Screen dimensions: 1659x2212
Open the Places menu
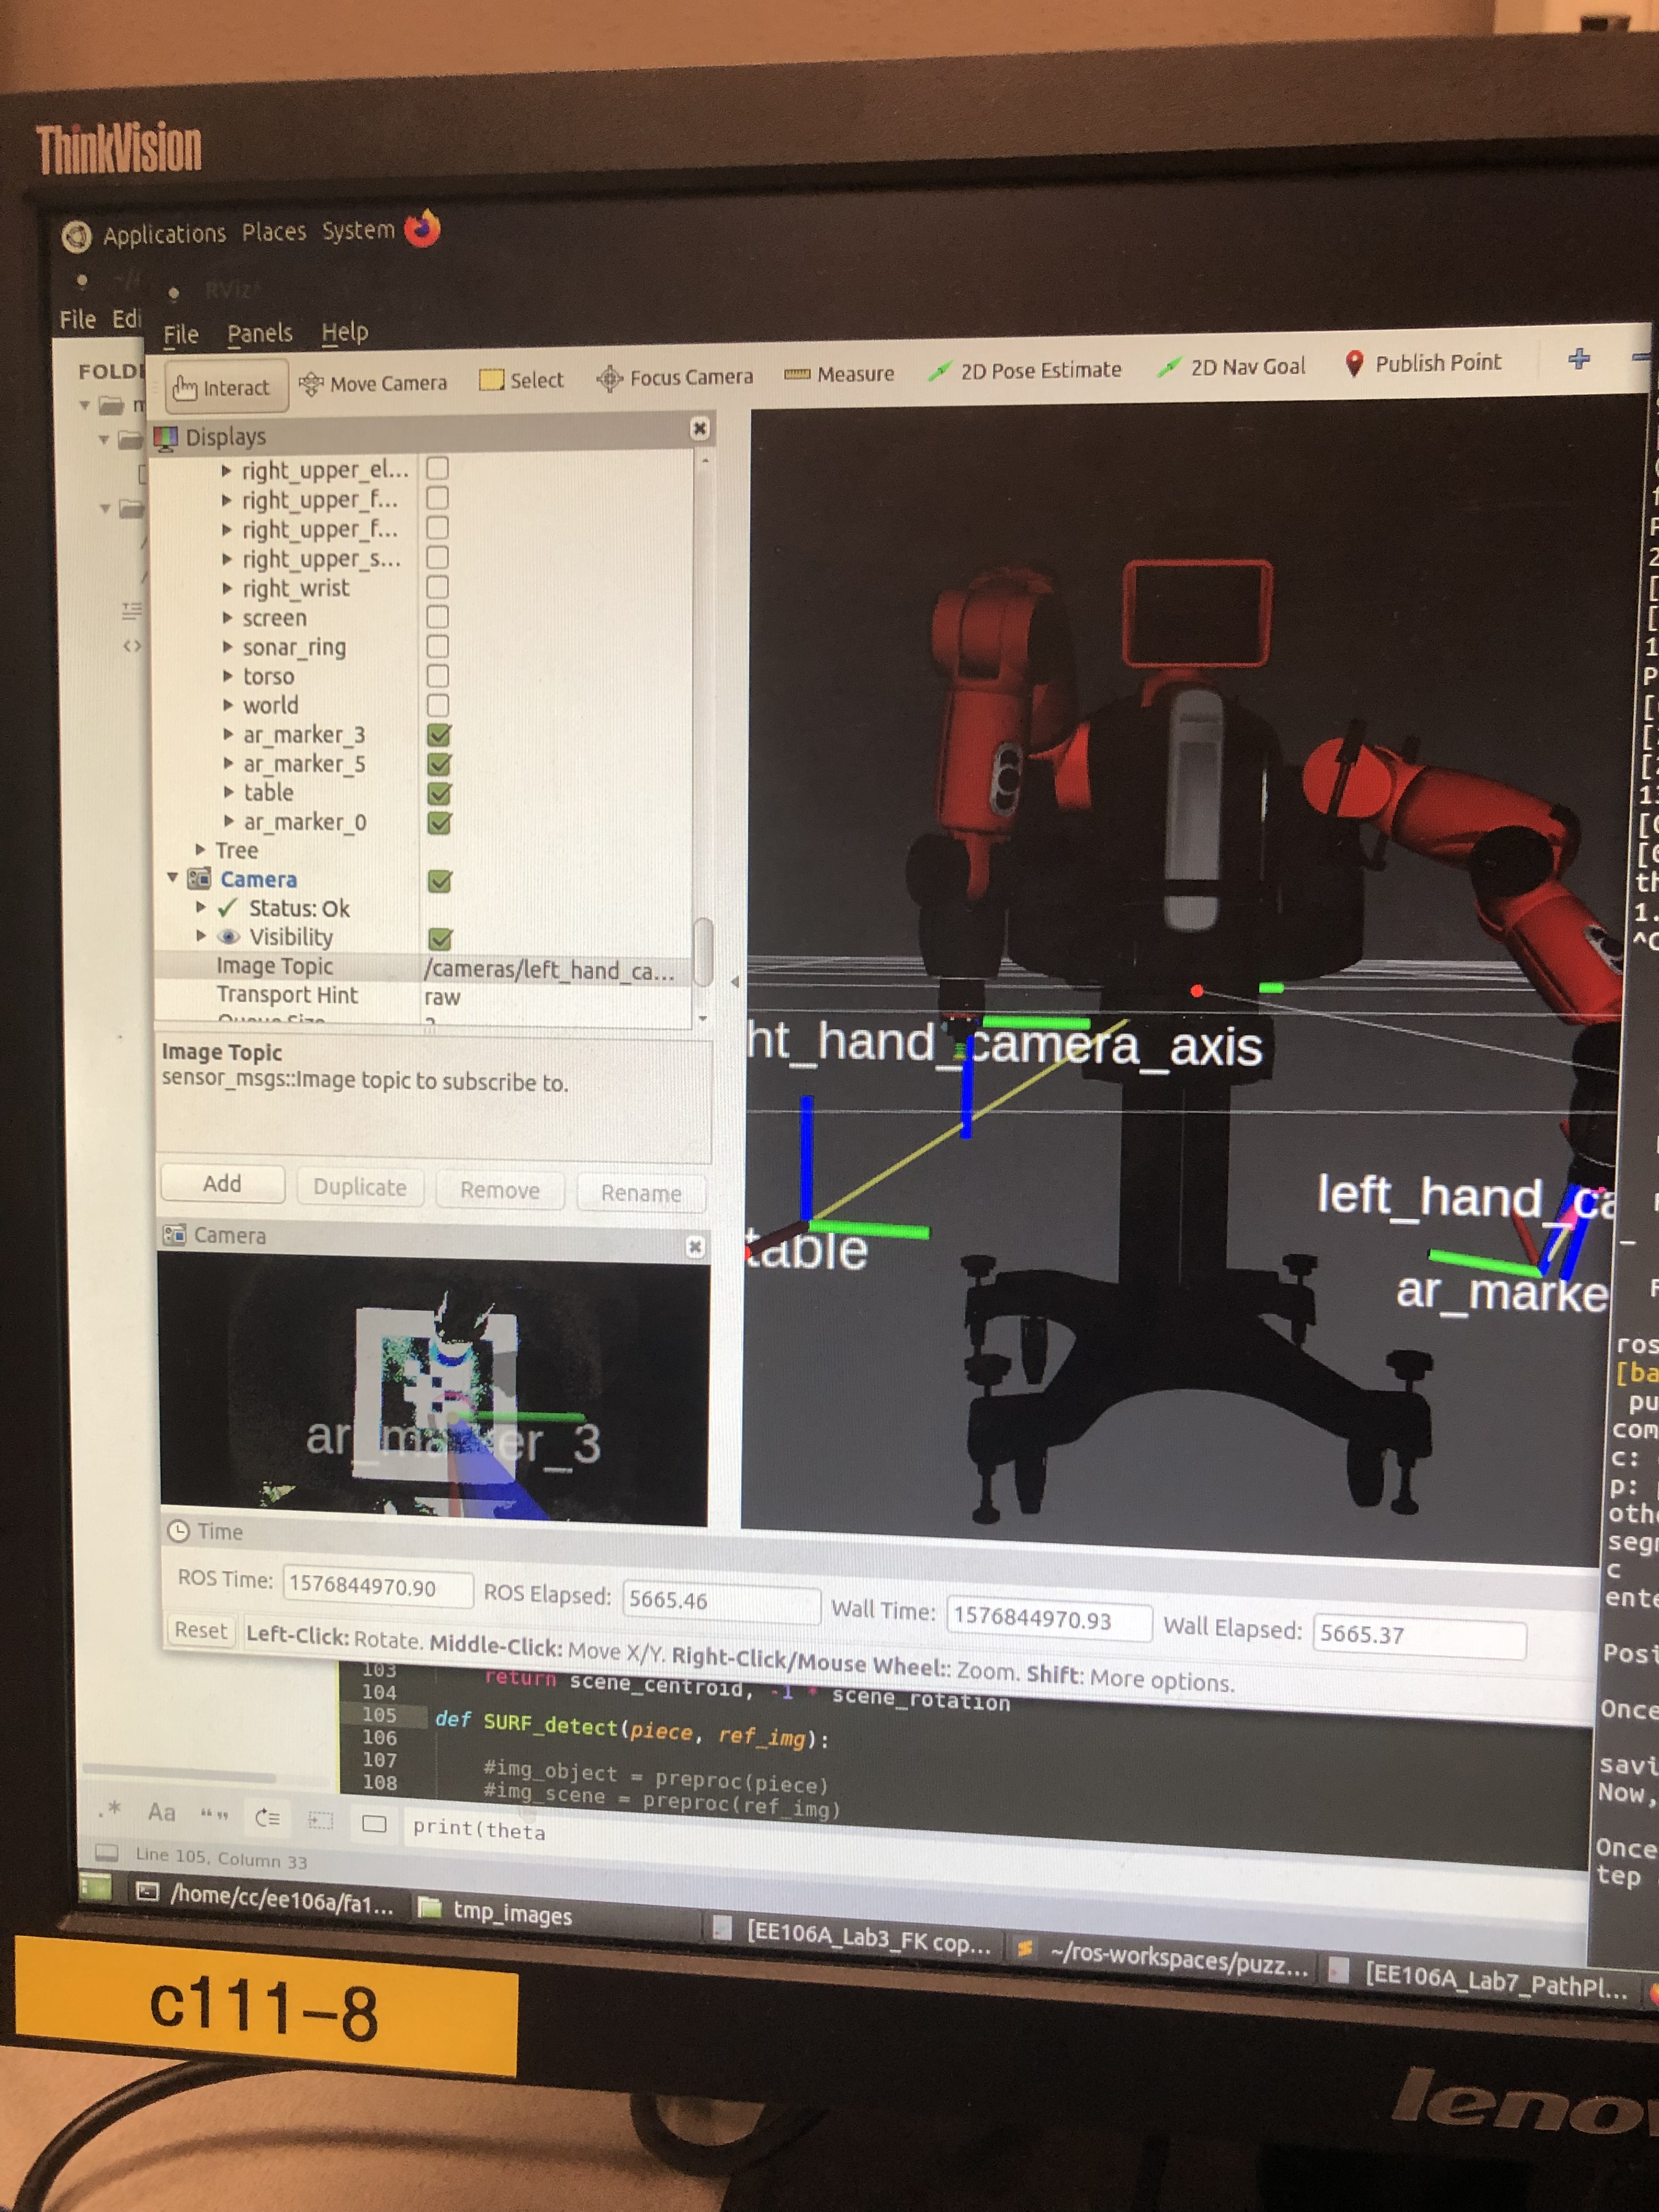click(x=274, y=232)
